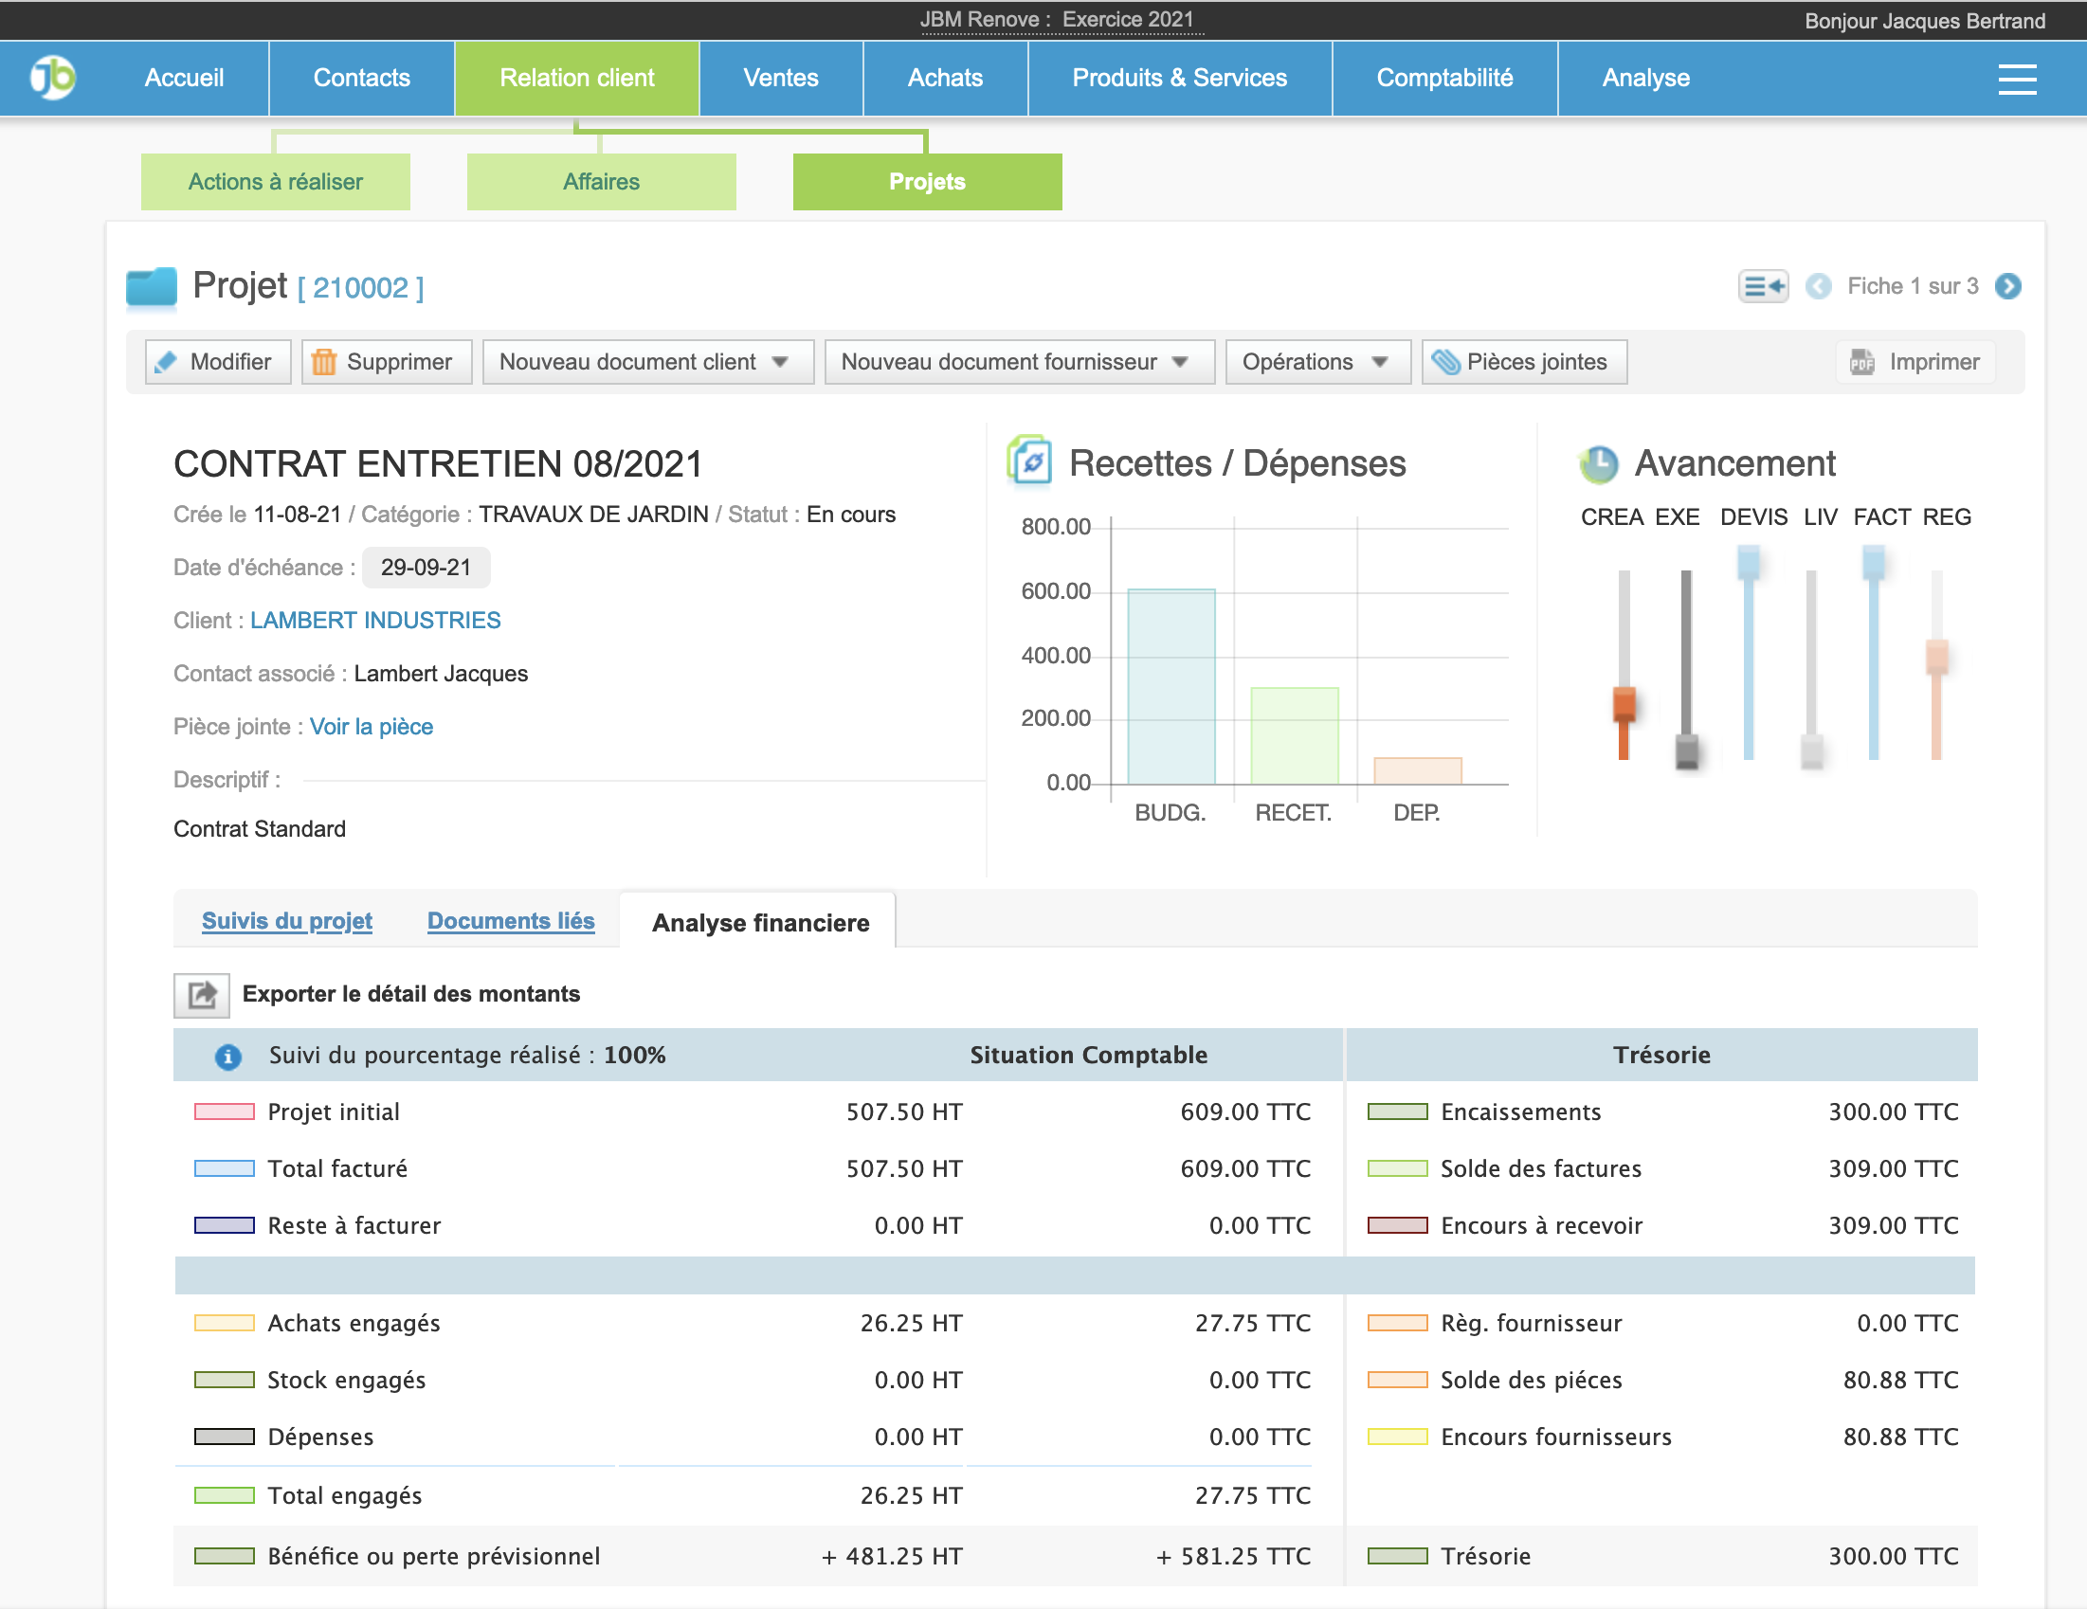
Task: Go to previous fiche arrow
Action: click(x=1819, y=286)
